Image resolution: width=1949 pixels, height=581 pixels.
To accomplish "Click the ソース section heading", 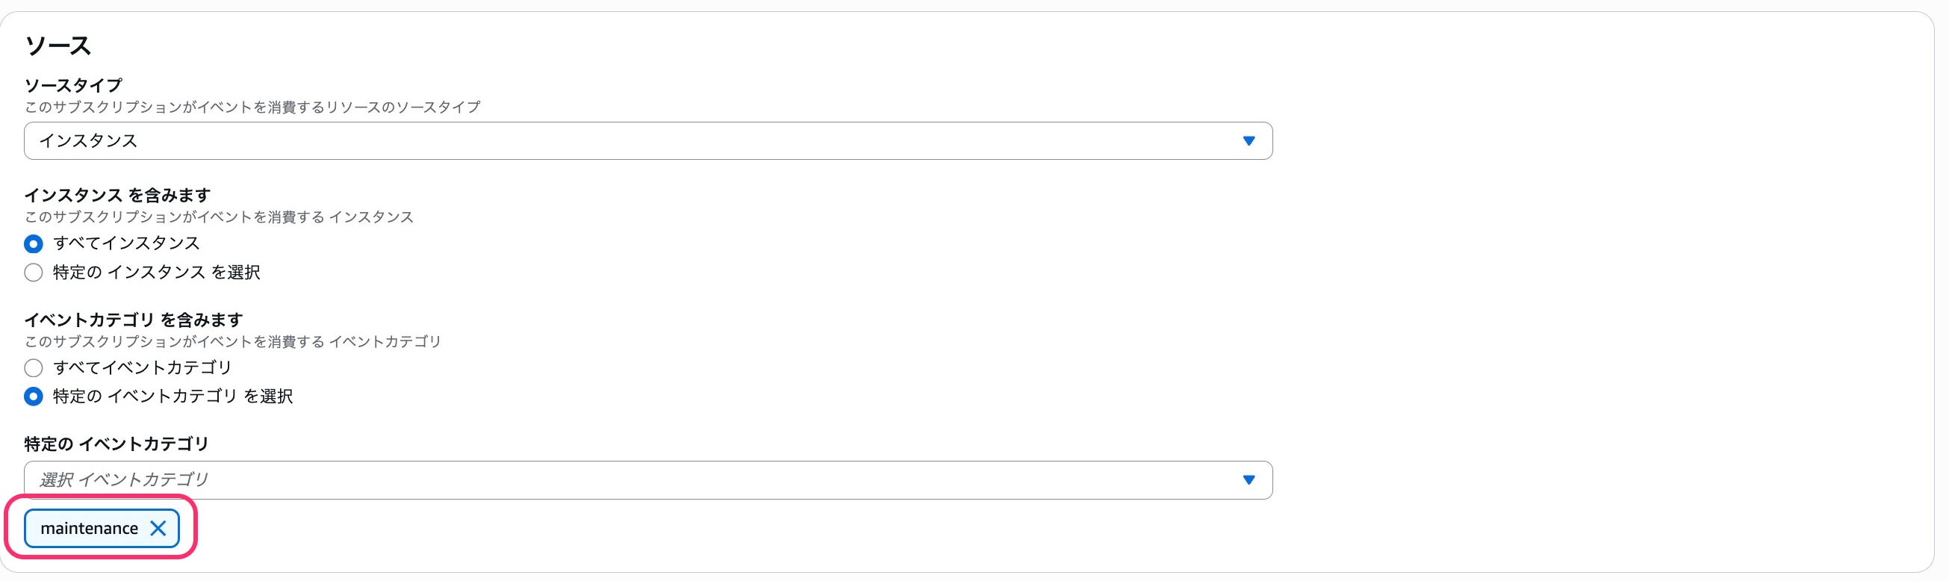I will (57, 46).
